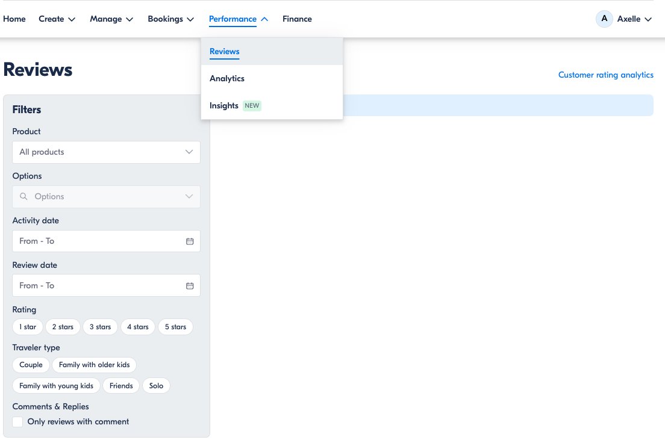Click the Activity date calendar icon
Screen dimensions: 665x440
pos(190,241)
